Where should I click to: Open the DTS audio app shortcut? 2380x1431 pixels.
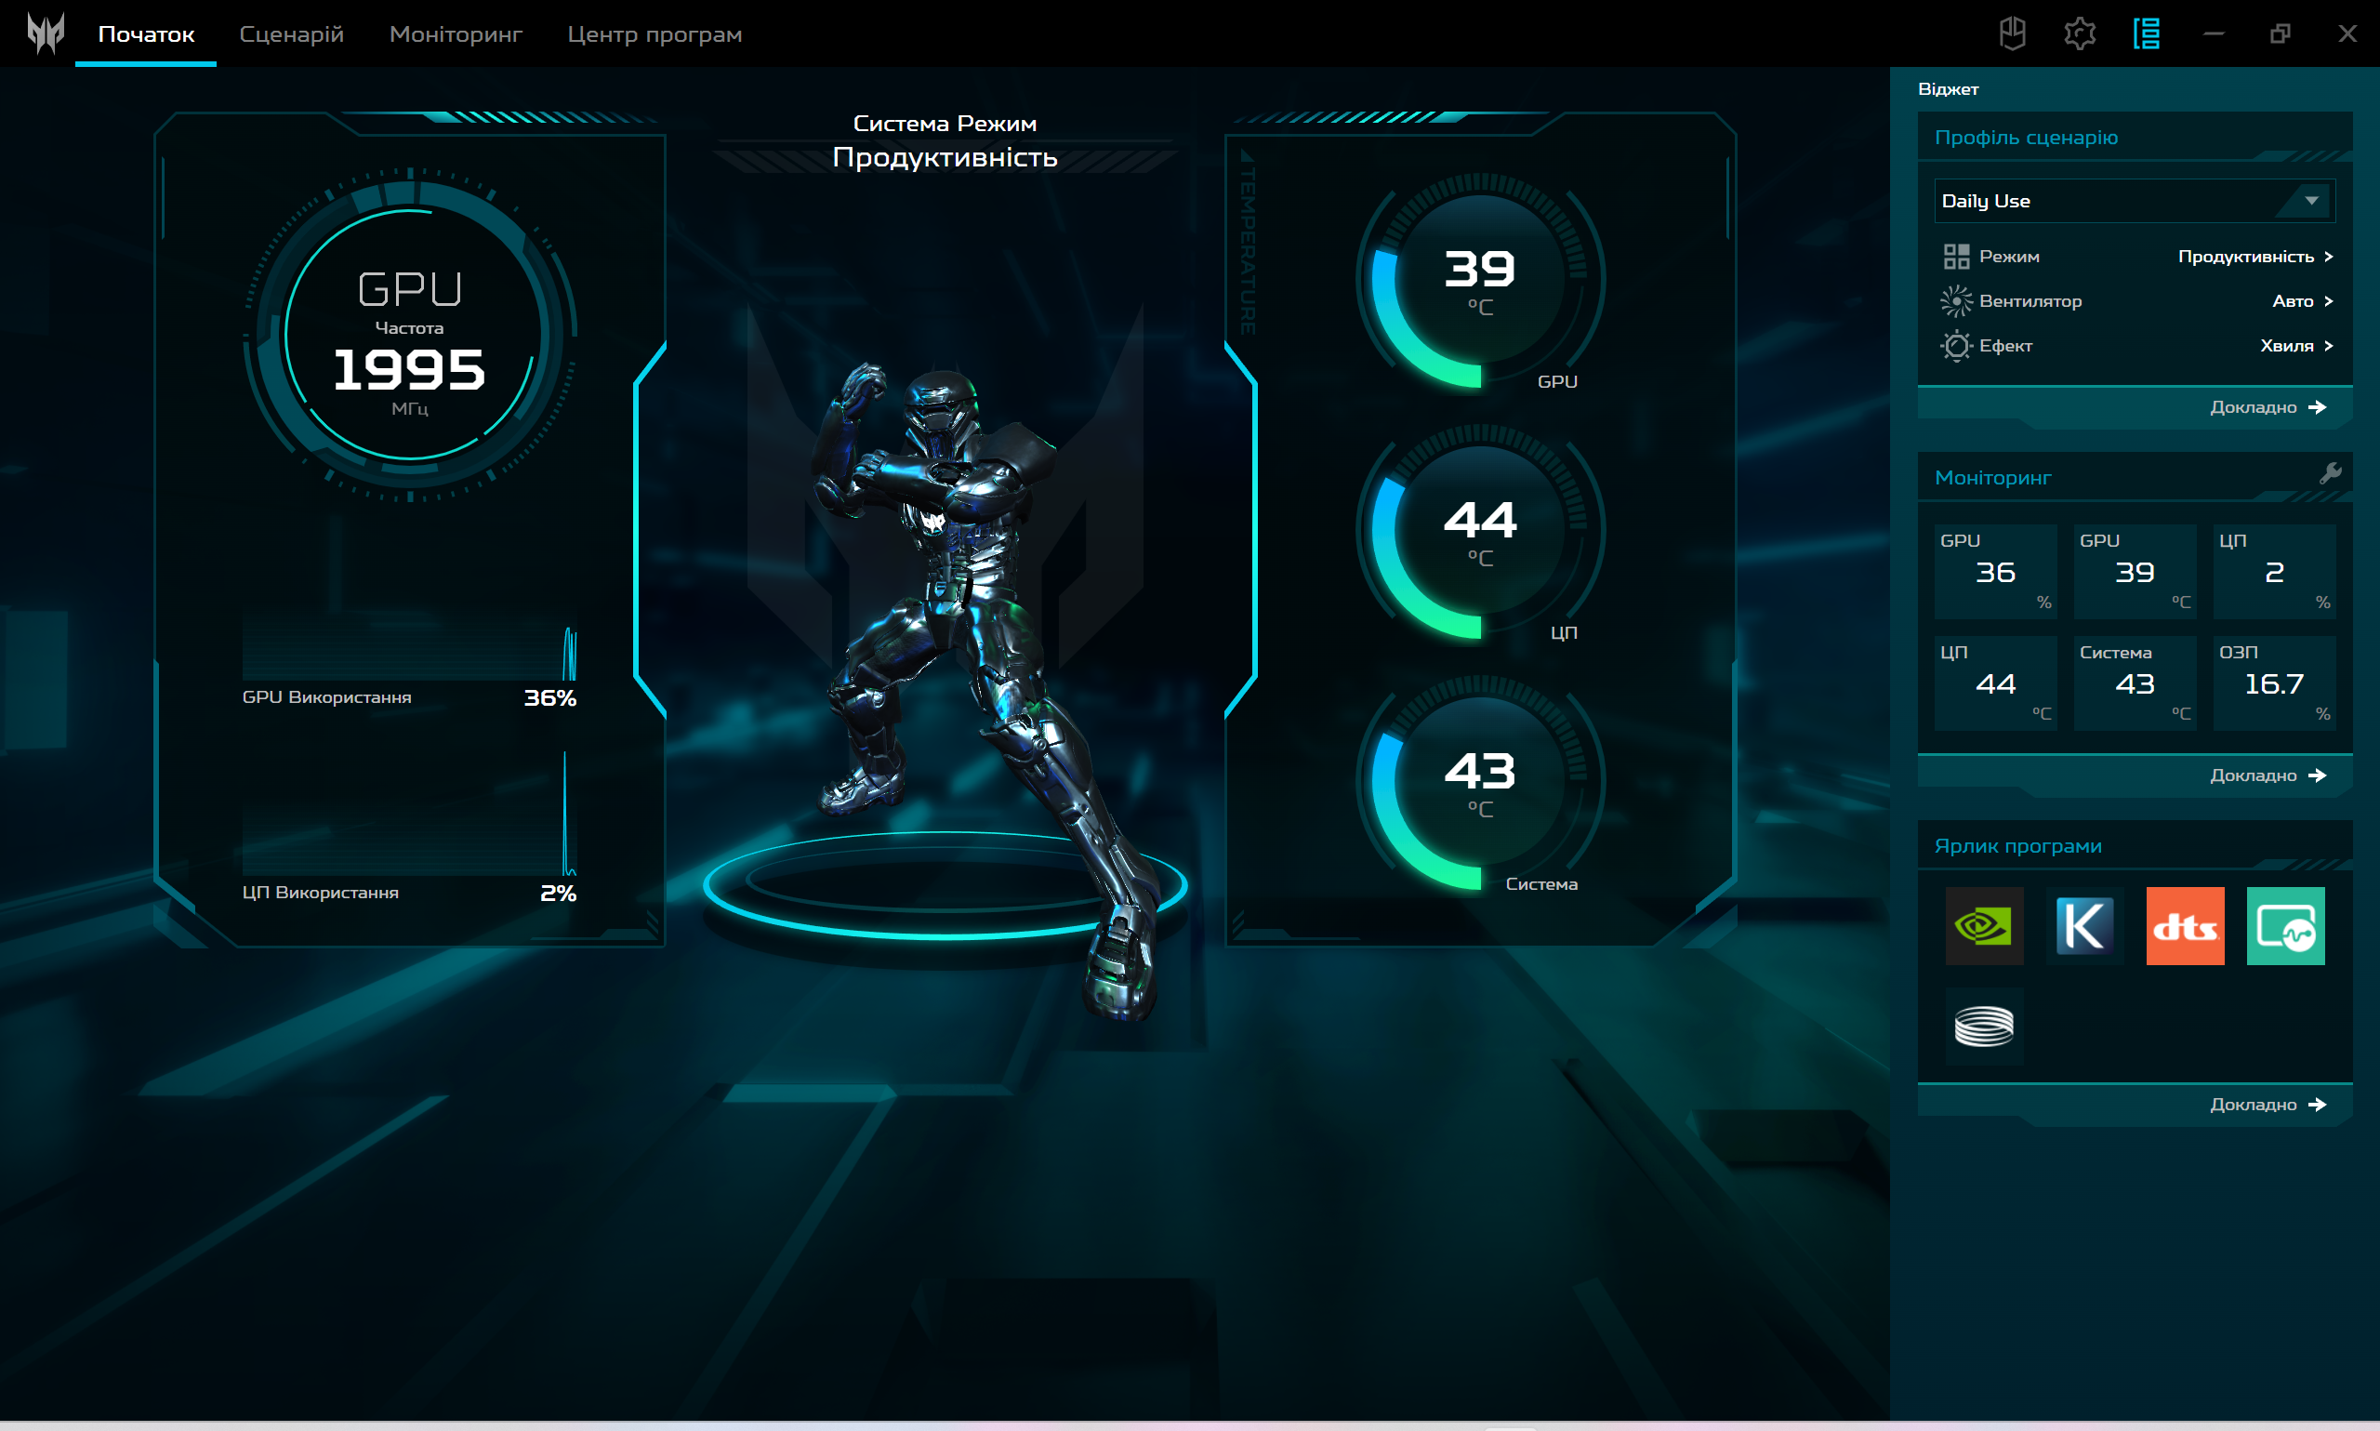(2185, 926)
